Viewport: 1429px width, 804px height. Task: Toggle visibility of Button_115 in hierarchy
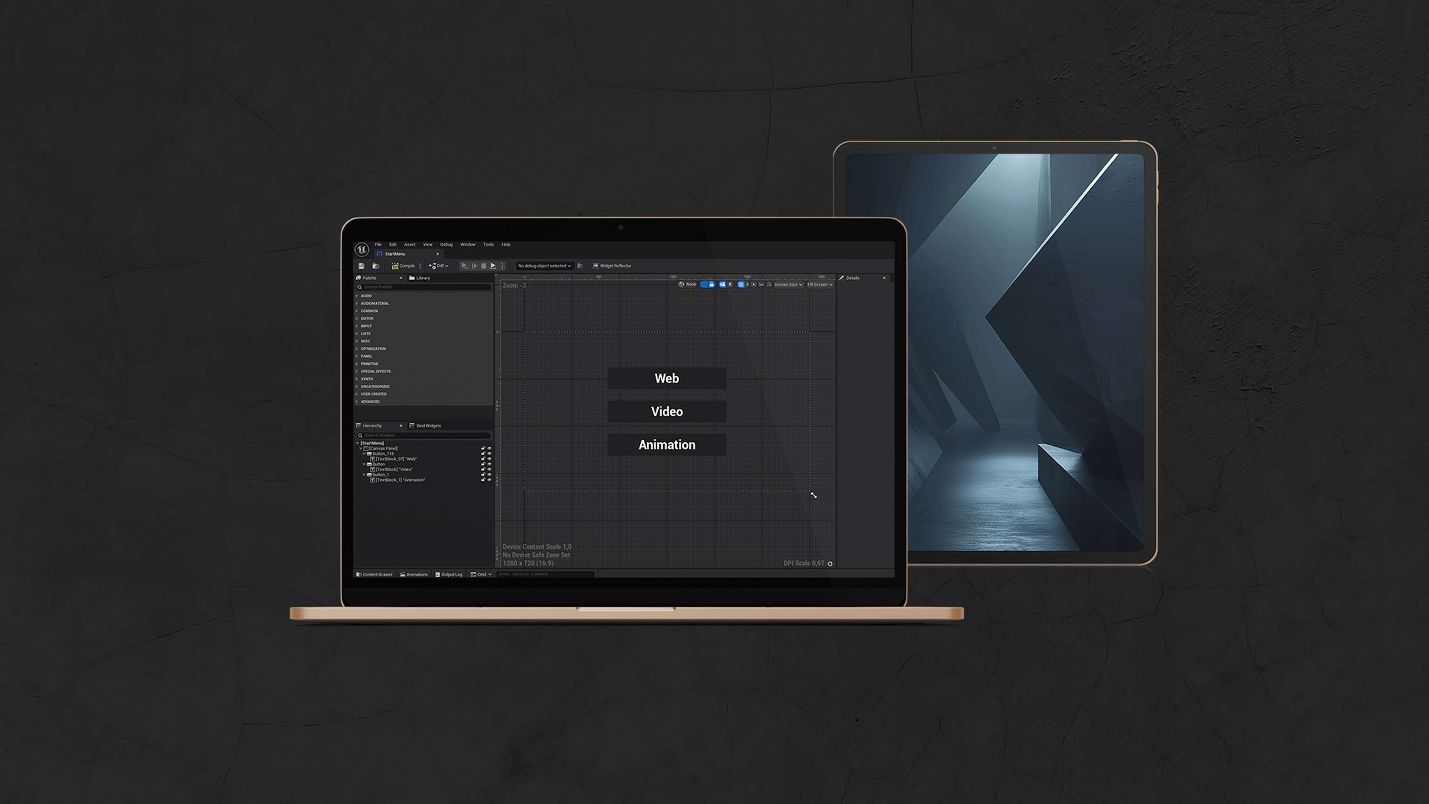(x=489, y=453)
